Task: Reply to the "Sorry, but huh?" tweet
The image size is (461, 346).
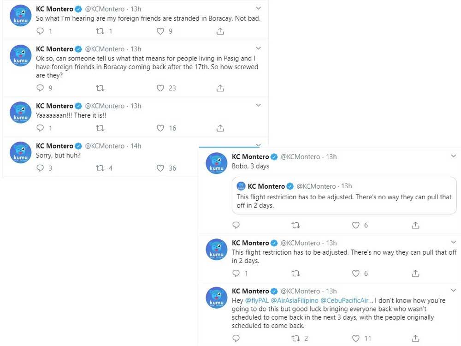Action: tap(40, 168)
